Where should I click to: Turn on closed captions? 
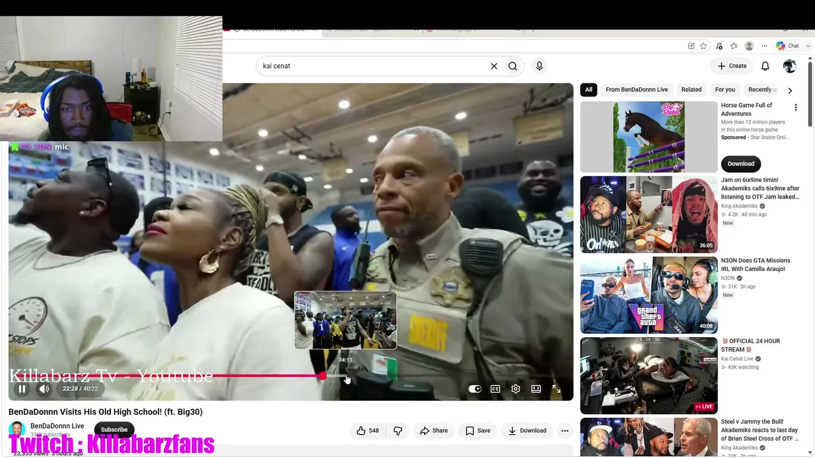[495, 389]
